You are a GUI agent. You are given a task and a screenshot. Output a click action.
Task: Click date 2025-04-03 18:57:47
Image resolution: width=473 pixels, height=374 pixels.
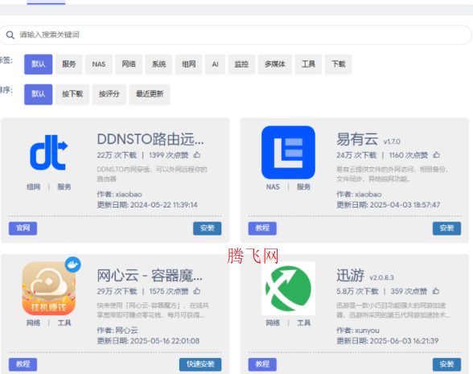tap(405, 205)
